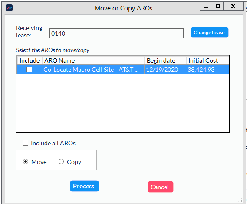The width and height of the screenshot is (247, 204).
Task: Grab the resize grip at window corner
Action: click(240, 200)
